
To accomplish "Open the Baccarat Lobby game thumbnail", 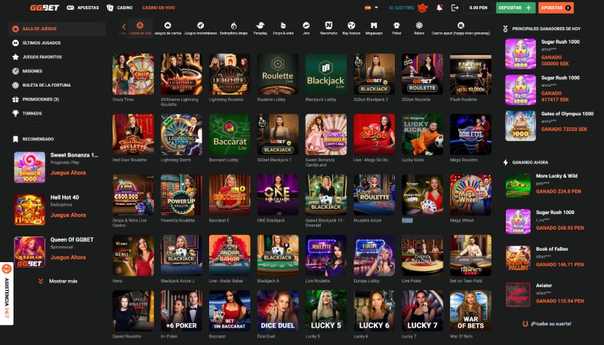I will [x=230, y=135].
